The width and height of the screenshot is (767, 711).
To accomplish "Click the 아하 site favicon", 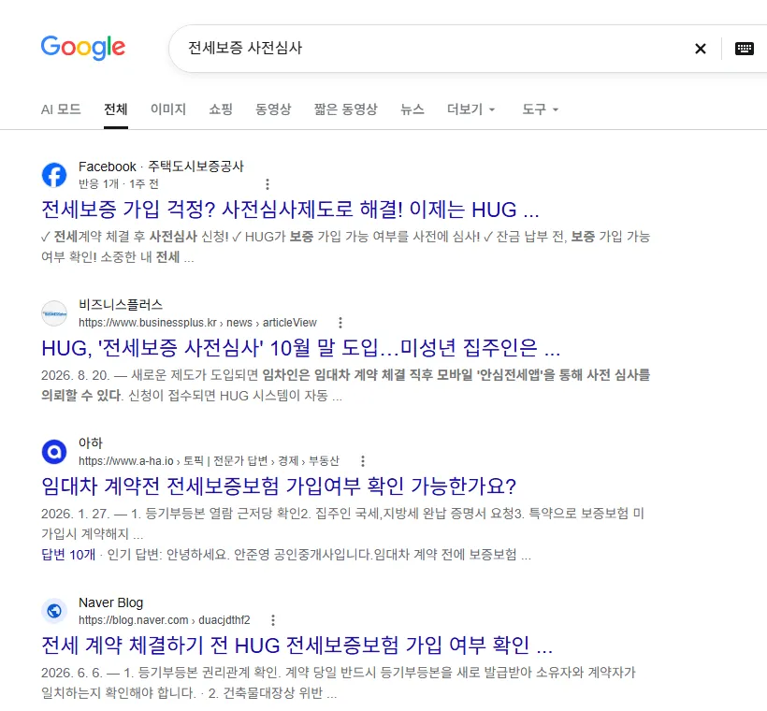I will [54, 452].
